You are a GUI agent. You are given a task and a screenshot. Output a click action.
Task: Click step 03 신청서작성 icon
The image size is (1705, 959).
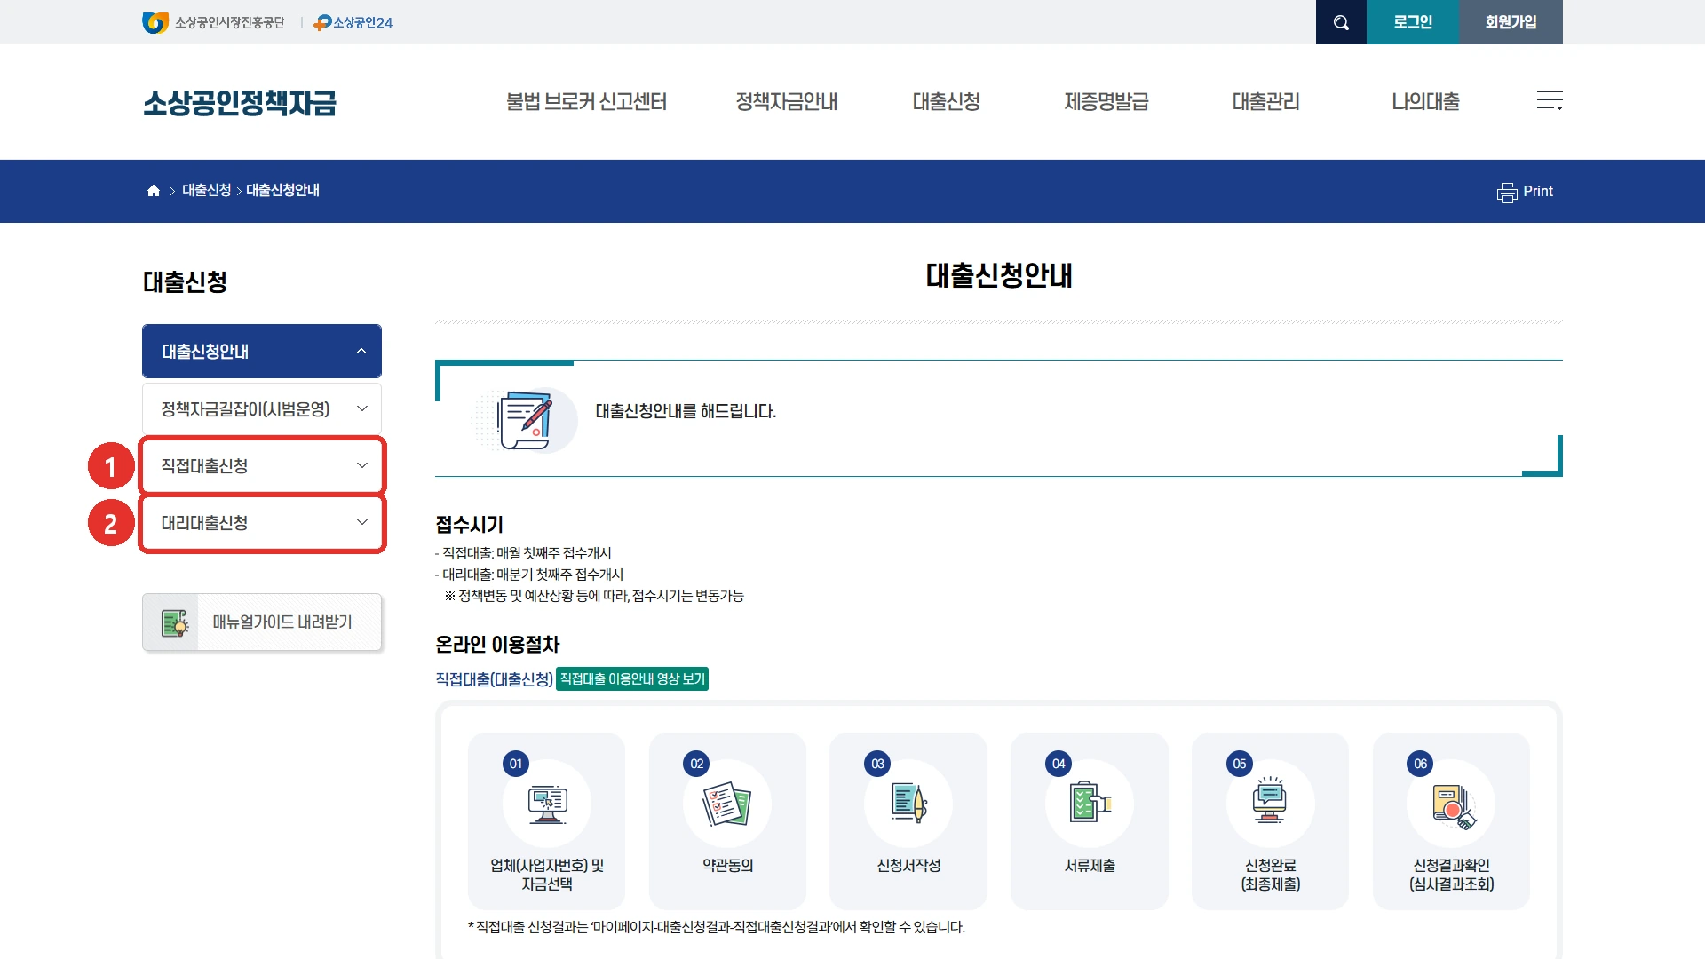908,804
